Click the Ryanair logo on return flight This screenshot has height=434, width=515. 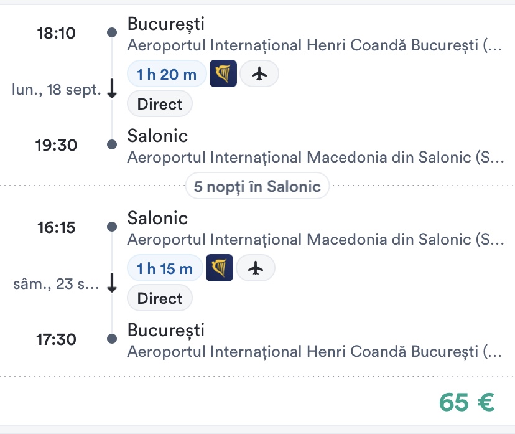point(220,268)
